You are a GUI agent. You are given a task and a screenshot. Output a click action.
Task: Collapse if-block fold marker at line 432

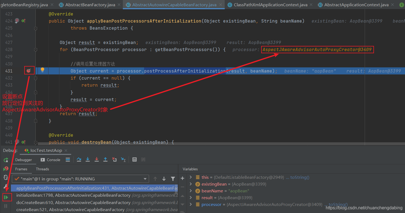[35, 78]
